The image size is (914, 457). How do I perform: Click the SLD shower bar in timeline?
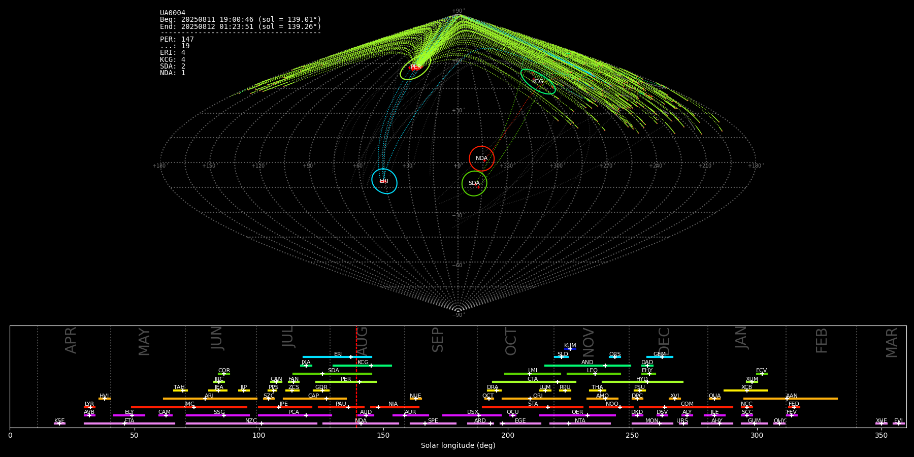click(x=561, y=357)
